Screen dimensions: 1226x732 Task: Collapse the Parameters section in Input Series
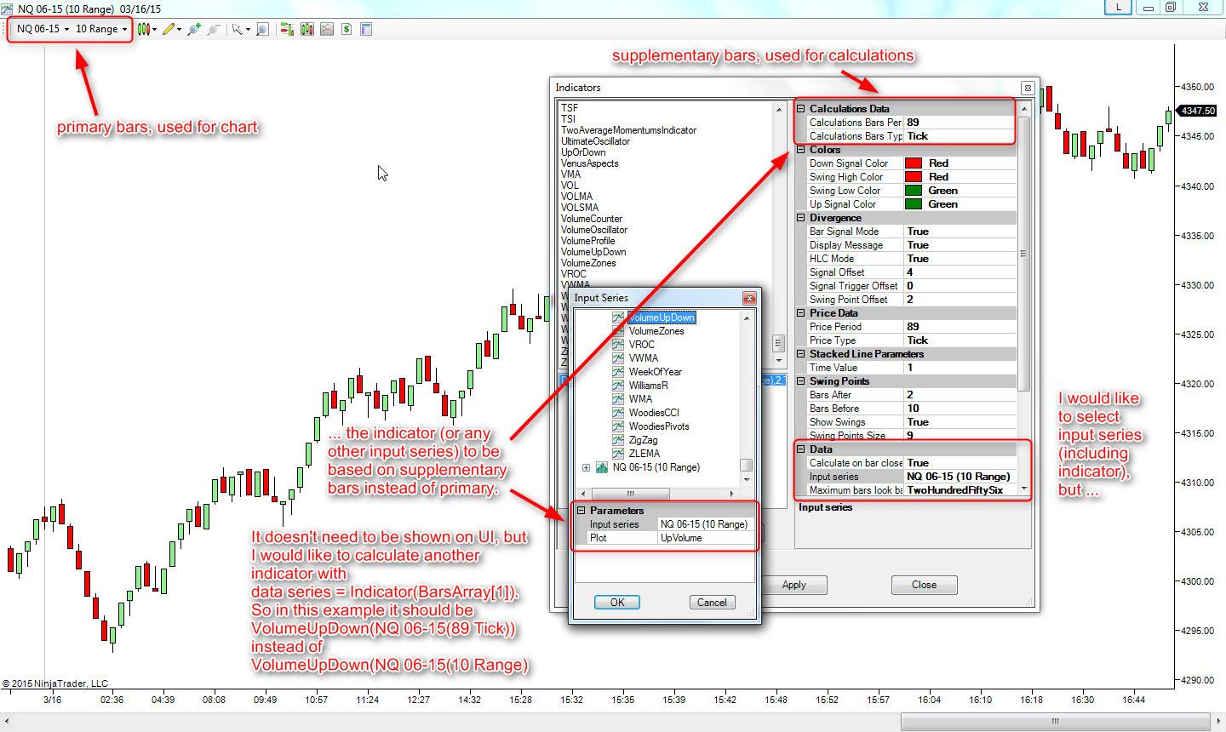point(581,511)
